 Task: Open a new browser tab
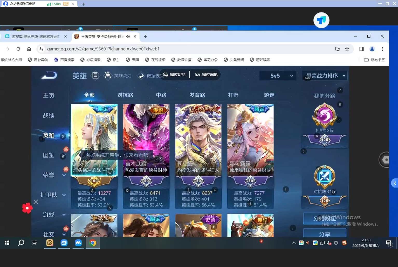145,37
